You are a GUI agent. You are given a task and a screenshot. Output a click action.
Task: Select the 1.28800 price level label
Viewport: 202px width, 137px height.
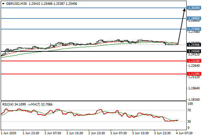(194, 18)
